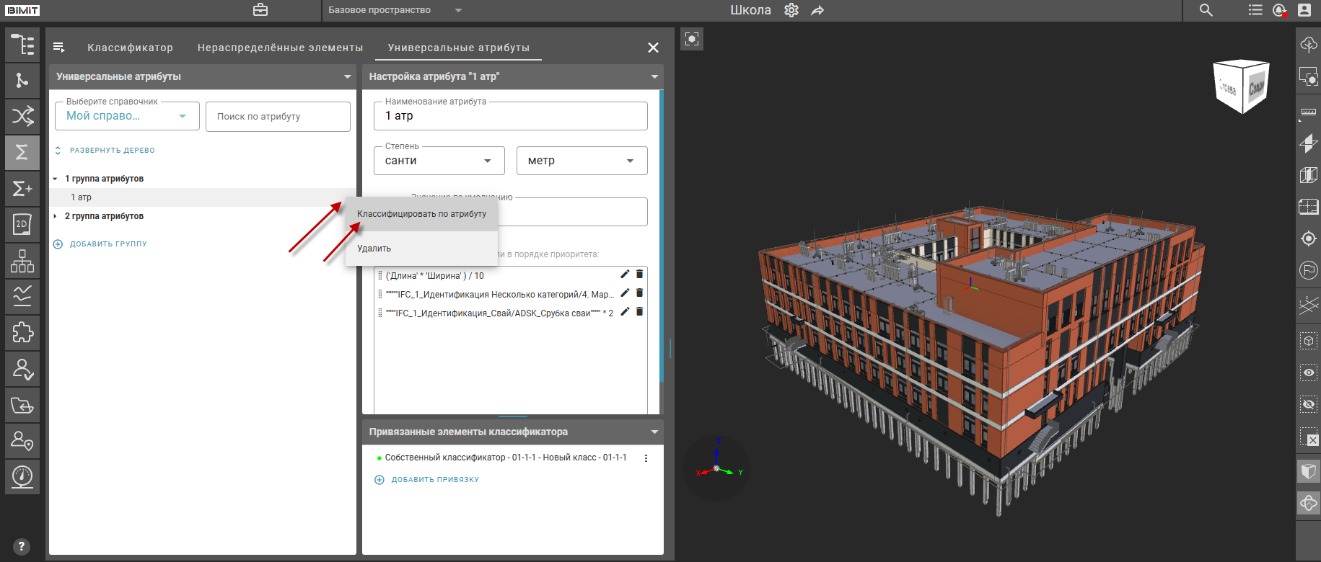The image size is (1321, 562).
Task: Open the санти prefix dropdown
Action: point(438,161)
